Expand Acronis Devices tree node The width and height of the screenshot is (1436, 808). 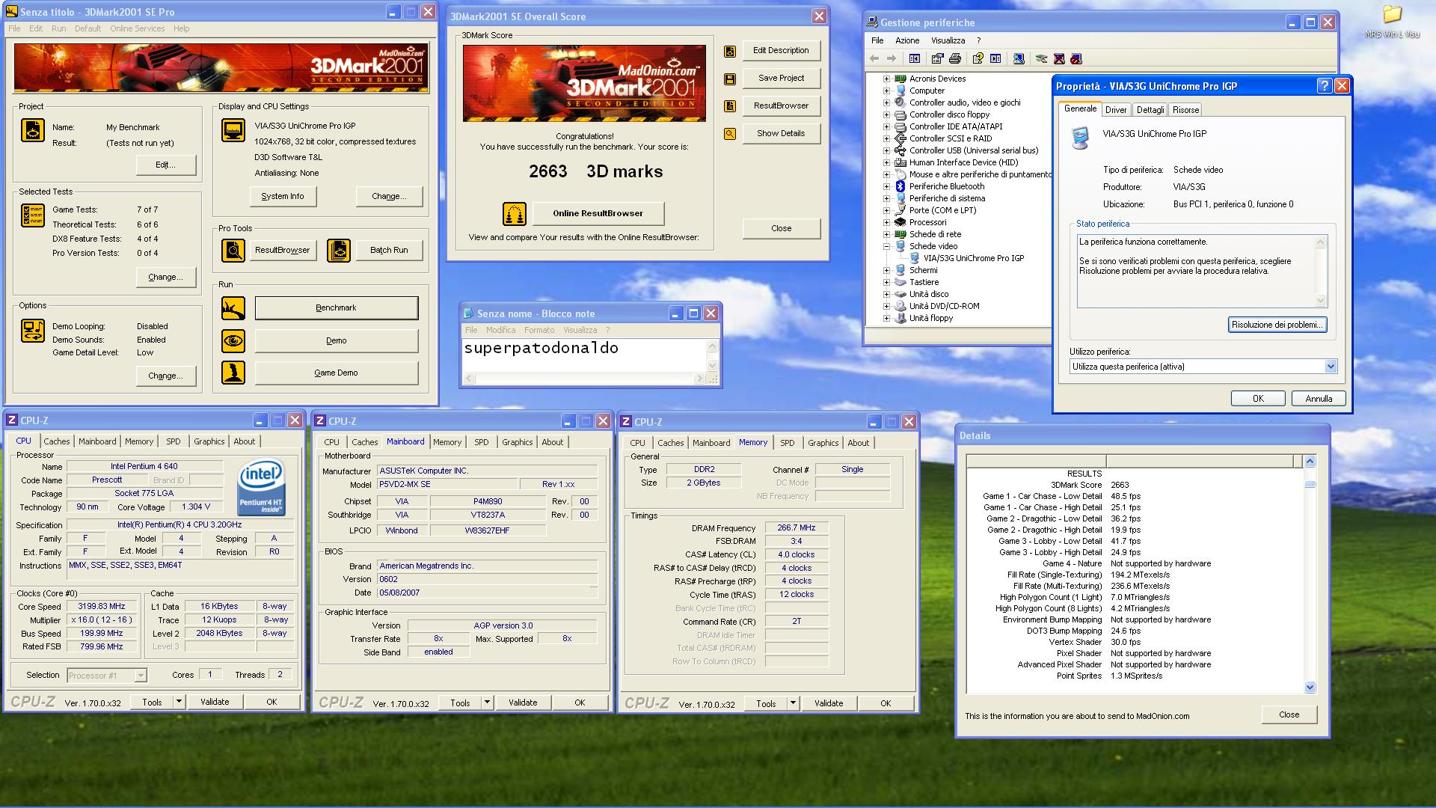pos(887,79)
